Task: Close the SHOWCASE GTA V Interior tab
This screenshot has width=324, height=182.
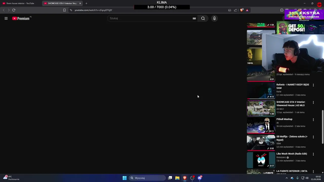Action: (x=80, y=3)
